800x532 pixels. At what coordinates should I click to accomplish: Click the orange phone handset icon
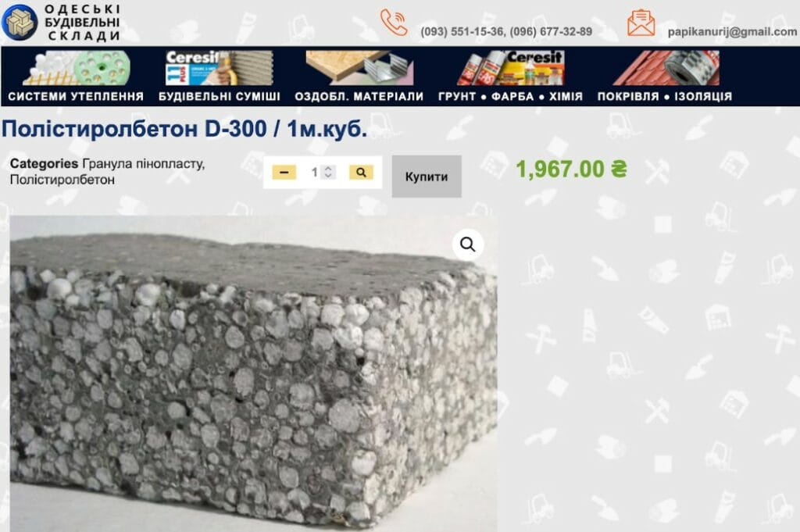click(x=394, y=23)
